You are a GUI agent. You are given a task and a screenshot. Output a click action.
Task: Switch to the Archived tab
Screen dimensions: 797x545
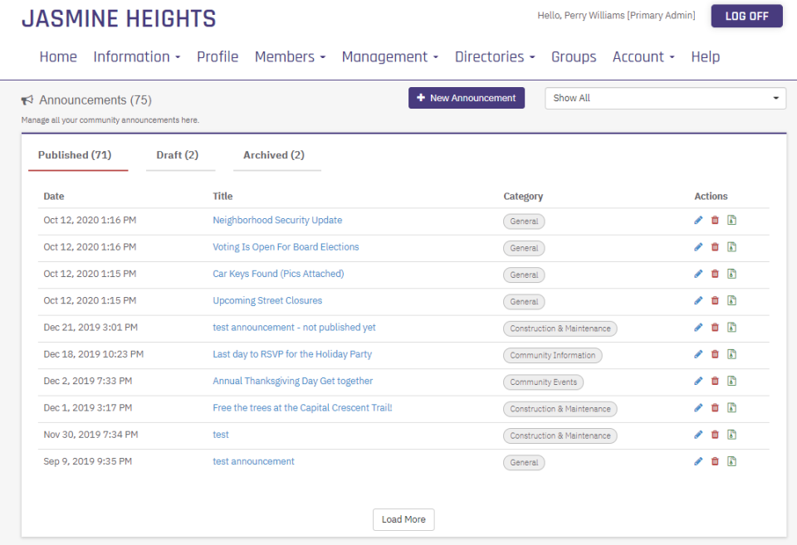tap(276, 154)
